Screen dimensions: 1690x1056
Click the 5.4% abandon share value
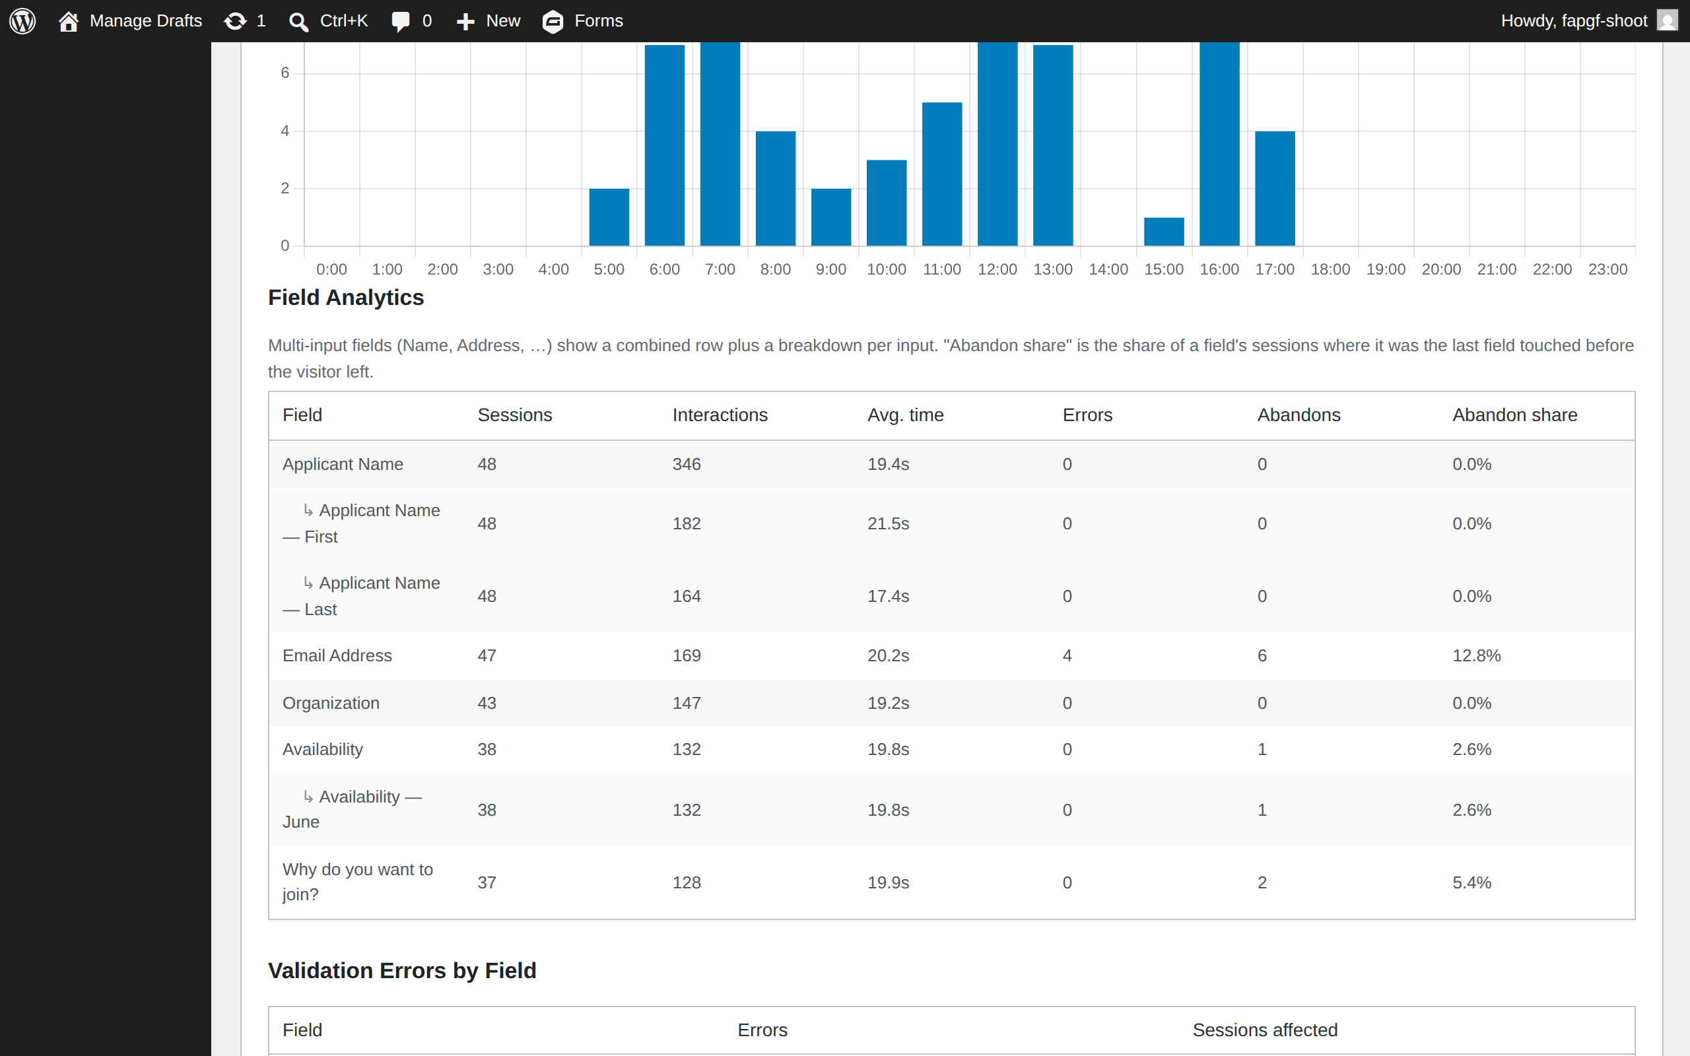[1471, 882]
